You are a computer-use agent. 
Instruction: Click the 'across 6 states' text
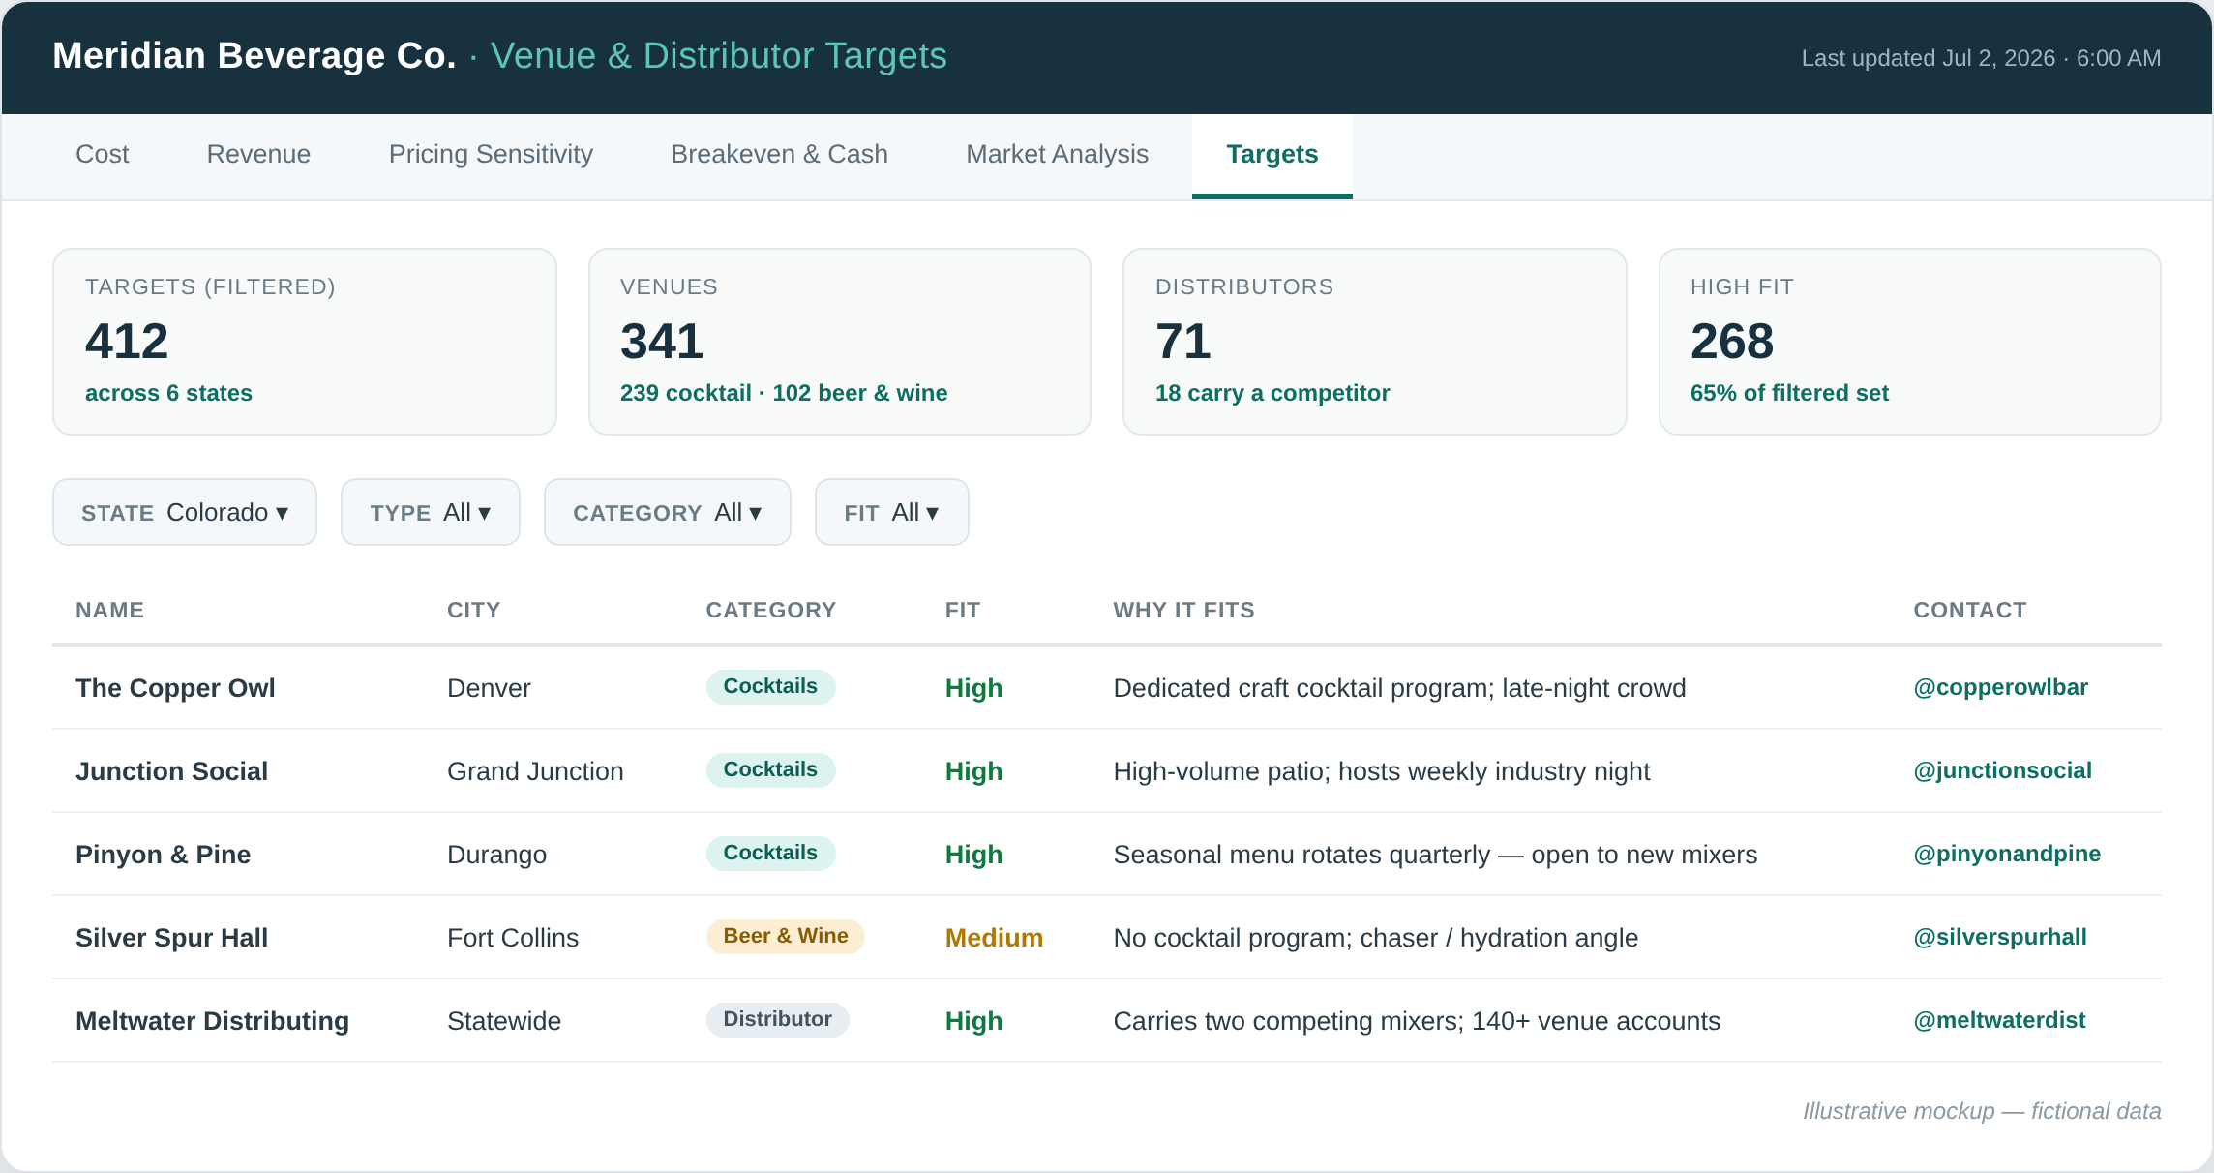(168, 393)
